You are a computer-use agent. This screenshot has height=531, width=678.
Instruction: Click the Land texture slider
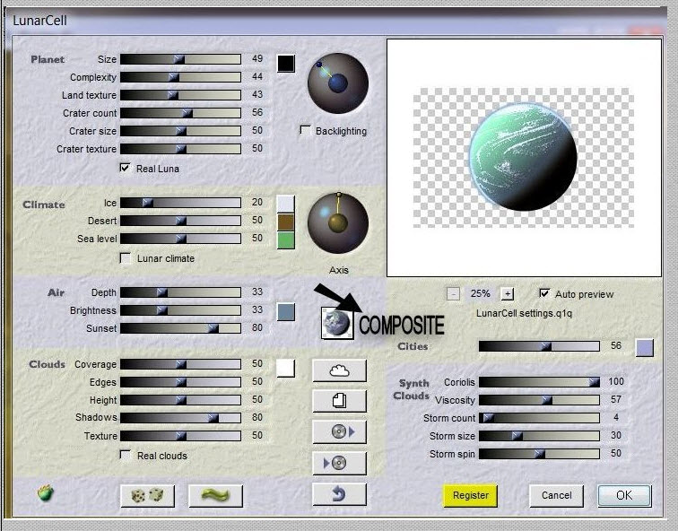[x=180, y=95]
